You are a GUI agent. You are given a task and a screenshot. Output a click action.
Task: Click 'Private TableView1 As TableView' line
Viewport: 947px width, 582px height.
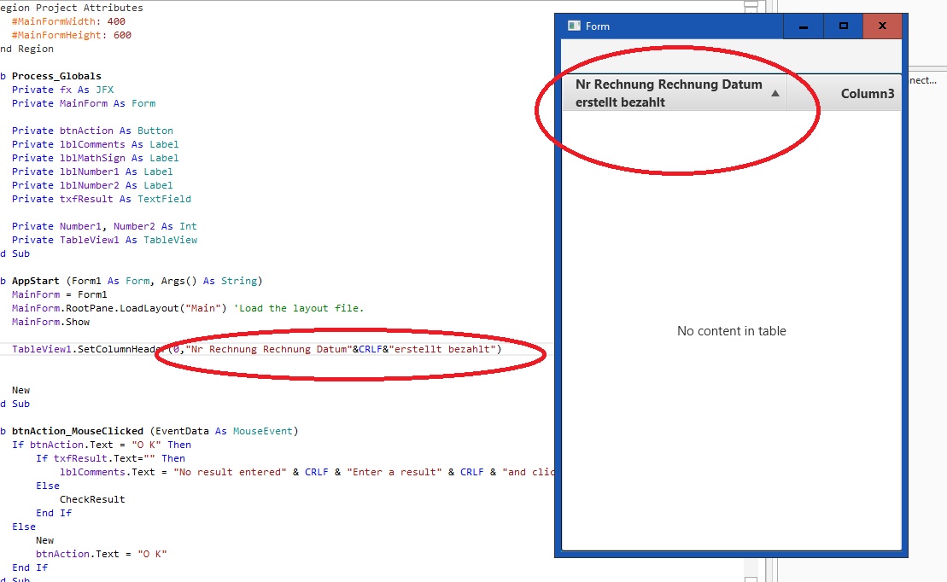point(104,240)
